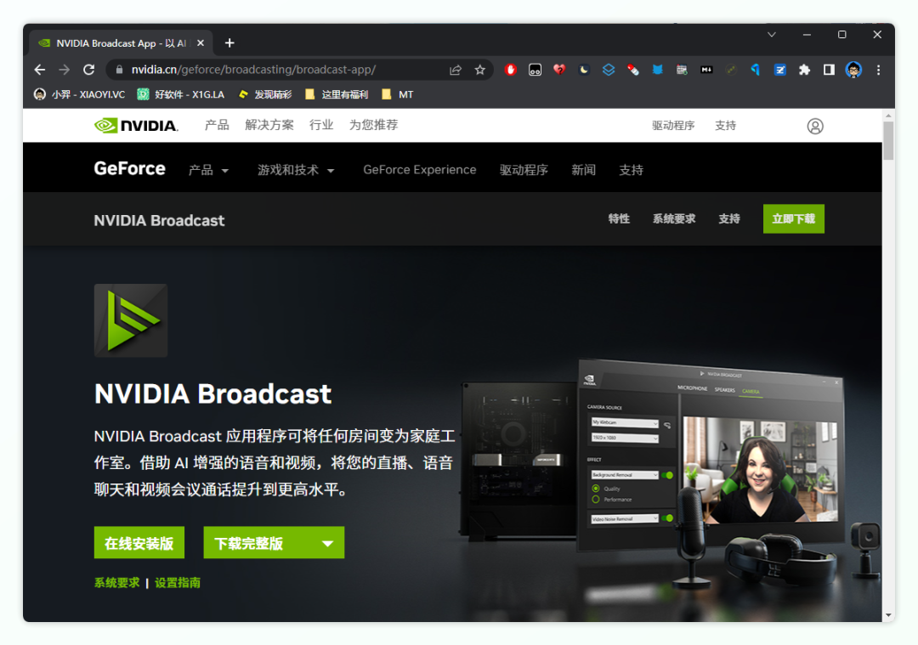Image resolution: width=918 pixels, height=645 pixels.
Task: Click the red heart extension icon
Action: [x=559, y=71]
